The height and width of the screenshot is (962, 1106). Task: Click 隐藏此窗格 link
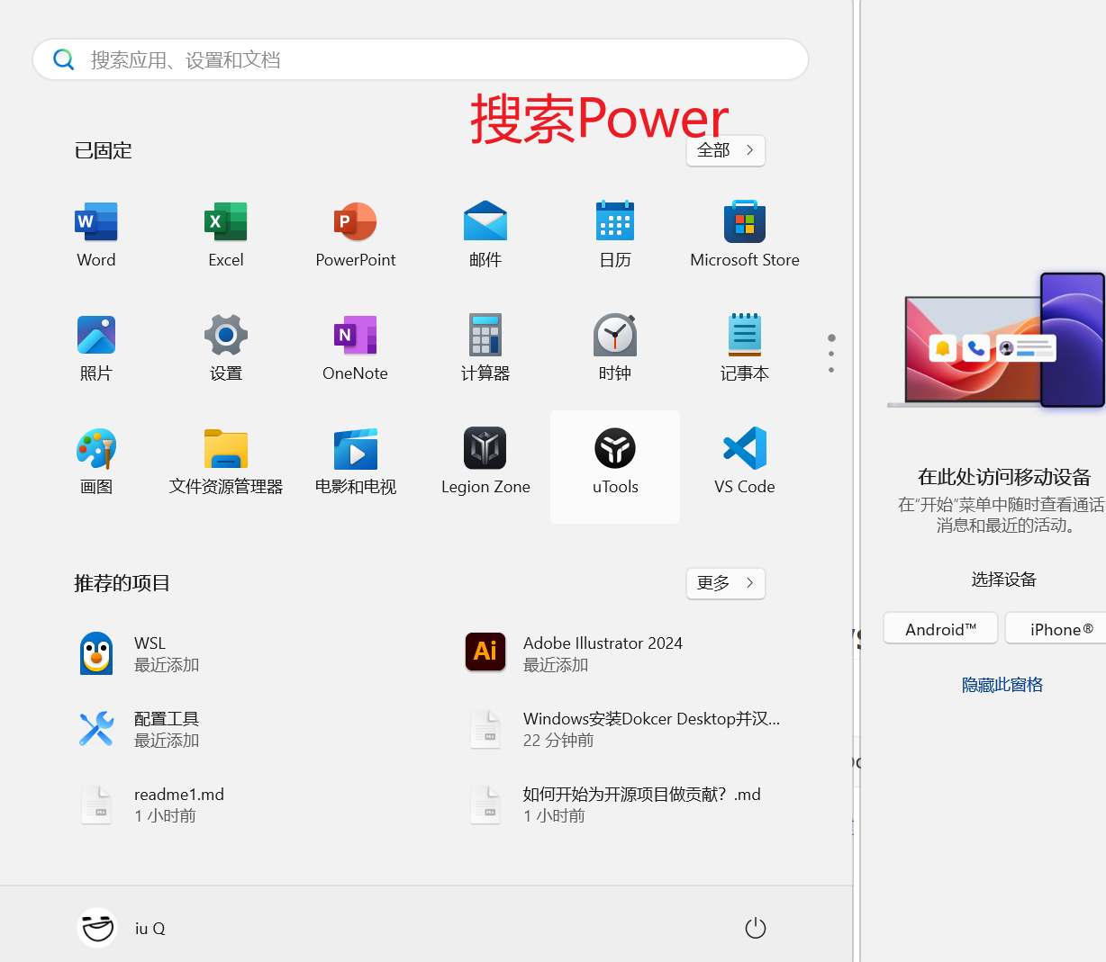[x=1002, y=685]
